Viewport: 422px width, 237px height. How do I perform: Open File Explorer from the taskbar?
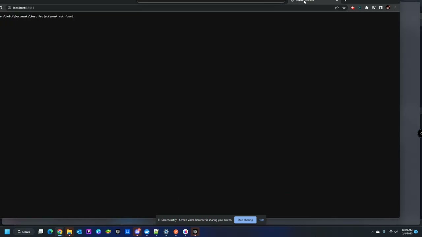point(69,232)
